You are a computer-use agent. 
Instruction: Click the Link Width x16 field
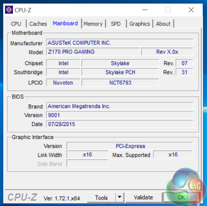click(87, 154)
